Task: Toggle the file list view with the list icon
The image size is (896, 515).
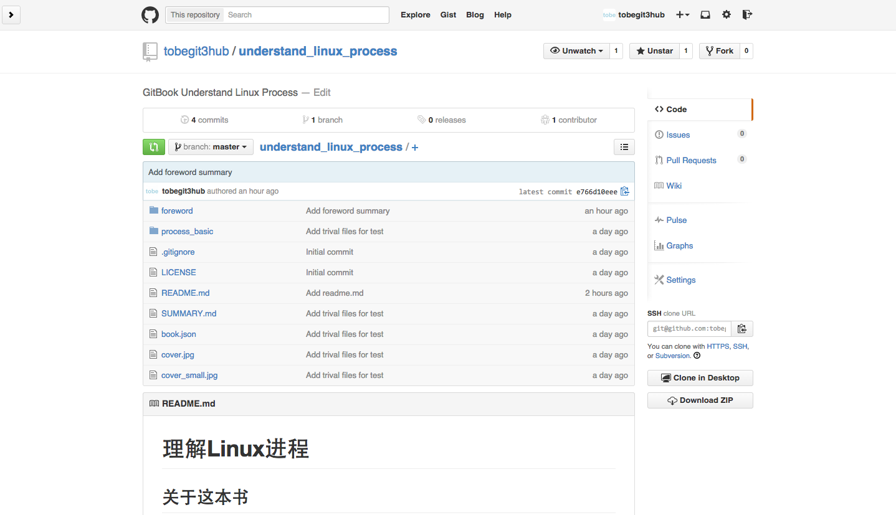Action: point(624,146)
